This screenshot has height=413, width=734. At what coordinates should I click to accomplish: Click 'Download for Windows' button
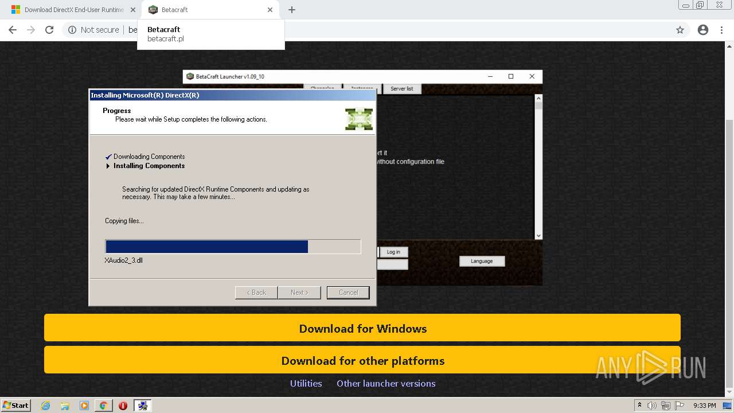[362, 328]
